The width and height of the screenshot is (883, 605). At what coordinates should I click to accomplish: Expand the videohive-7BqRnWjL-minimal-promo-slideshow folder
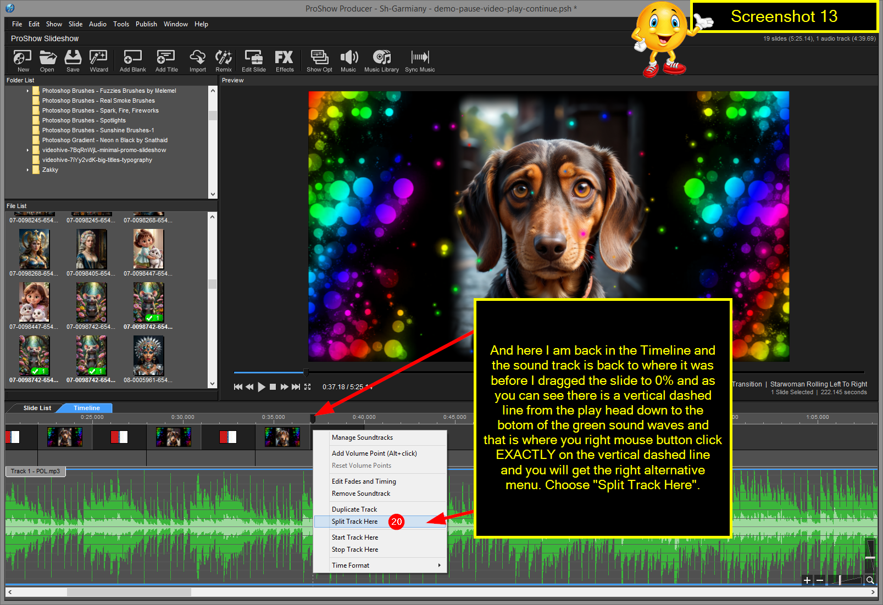coord(27,150)
